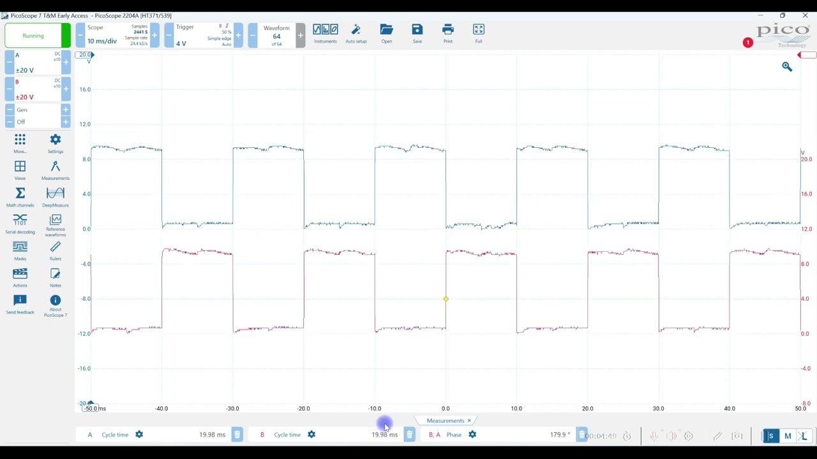Open the Scope timebase panel
Viewport: 817px width, 459px height.
(117, 35)
